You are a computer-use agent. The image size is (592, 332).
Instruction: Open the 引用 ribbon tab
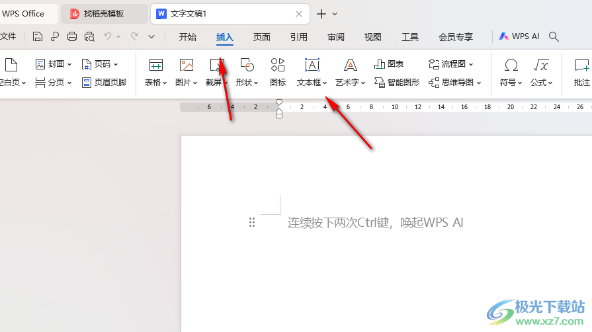(298, 37)
